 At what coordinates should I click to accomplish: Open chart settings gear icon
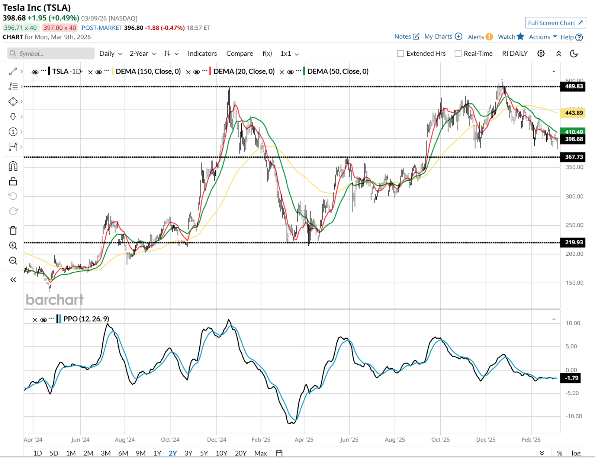pyautogui.click(x=541, y=54)
